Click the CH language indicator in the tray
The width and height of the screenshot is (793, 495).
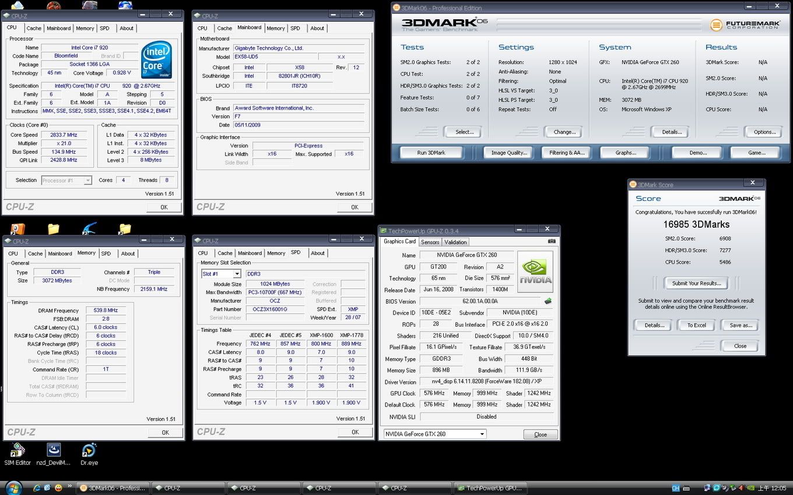(676, 488)
